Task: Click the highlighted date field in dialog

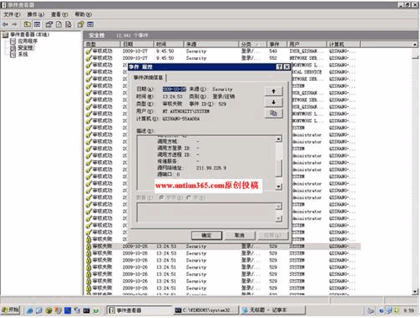Action: point(175,89)
